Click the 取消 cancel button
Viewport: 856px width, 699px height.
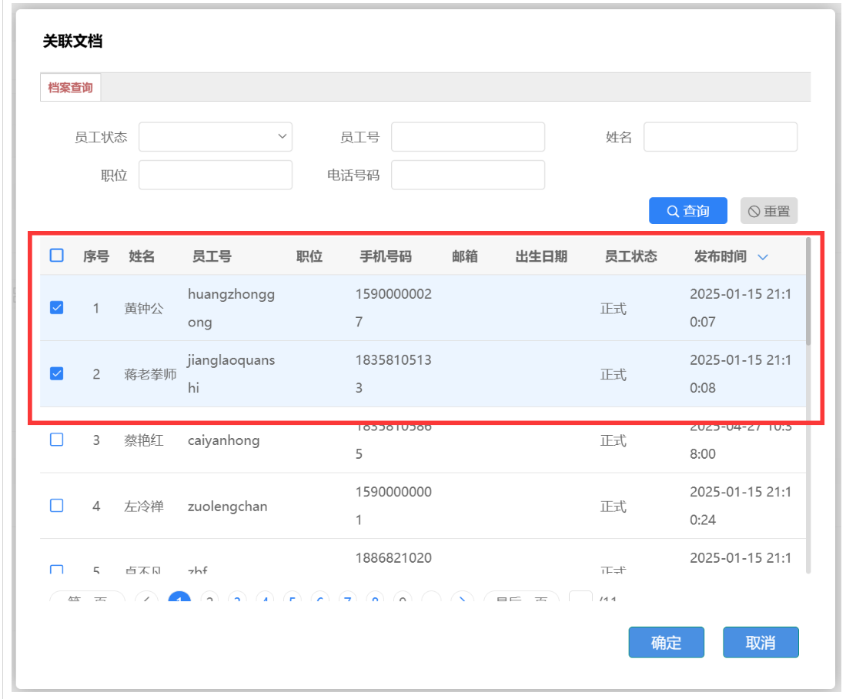pyautogui.click(x=760, y=643)
